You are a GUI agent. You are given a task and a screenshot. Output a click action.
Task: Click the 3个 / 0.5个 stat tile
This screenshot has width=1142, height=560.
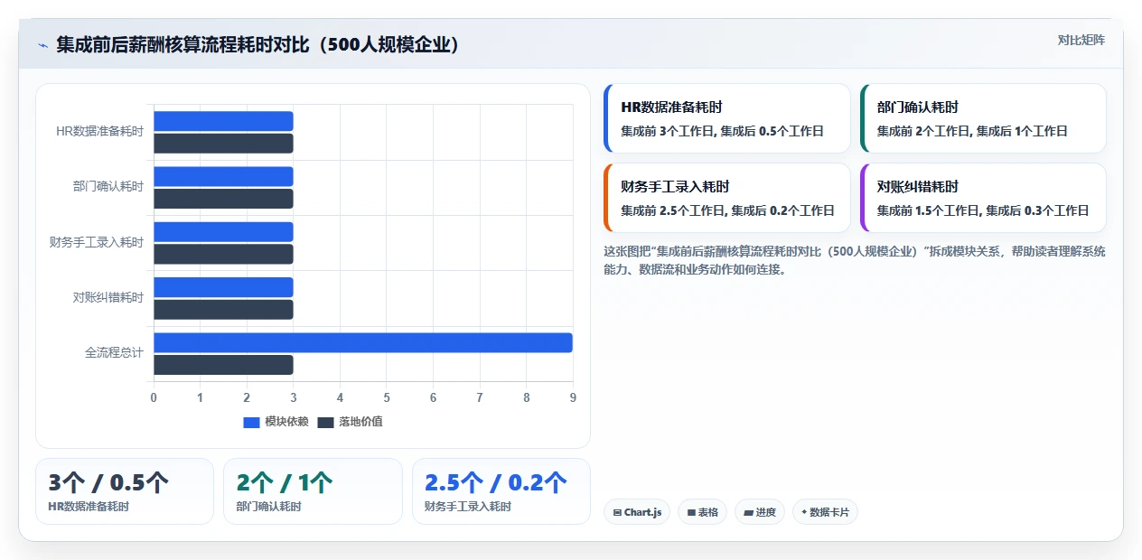(x=125, y=491)
